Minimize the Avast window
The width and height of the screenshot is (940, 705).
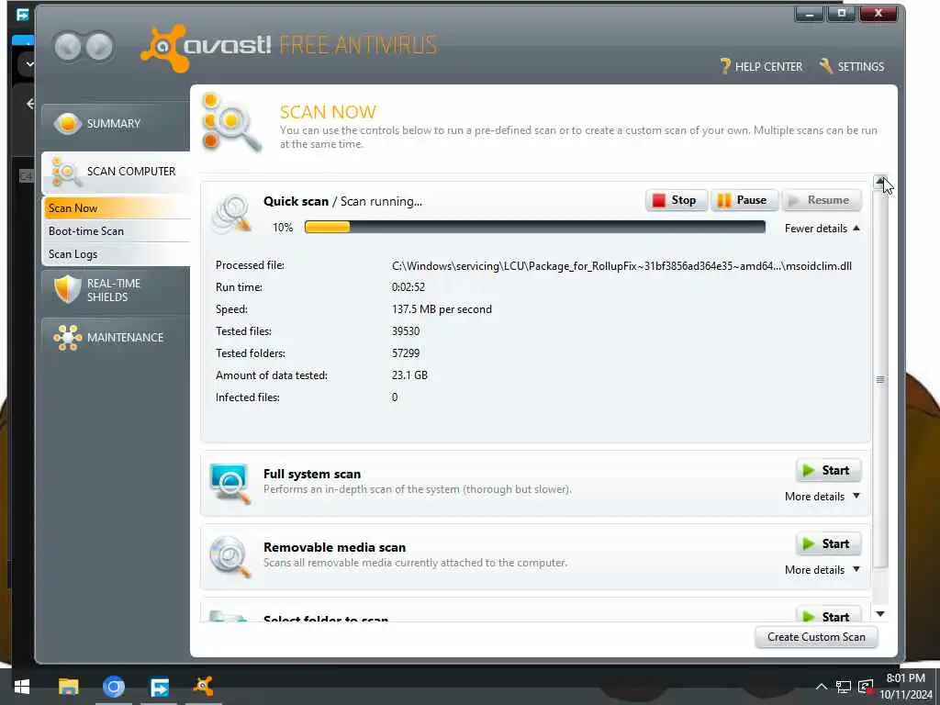[809, 14]
